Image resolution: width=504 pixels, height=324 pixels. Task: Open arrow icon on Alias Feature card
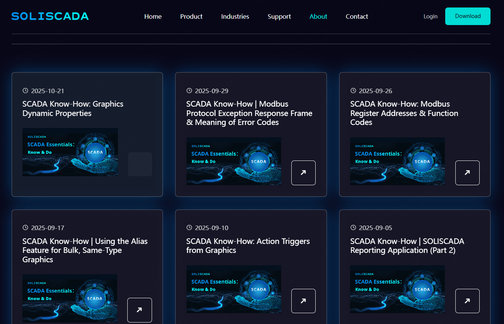coord(139,310)
